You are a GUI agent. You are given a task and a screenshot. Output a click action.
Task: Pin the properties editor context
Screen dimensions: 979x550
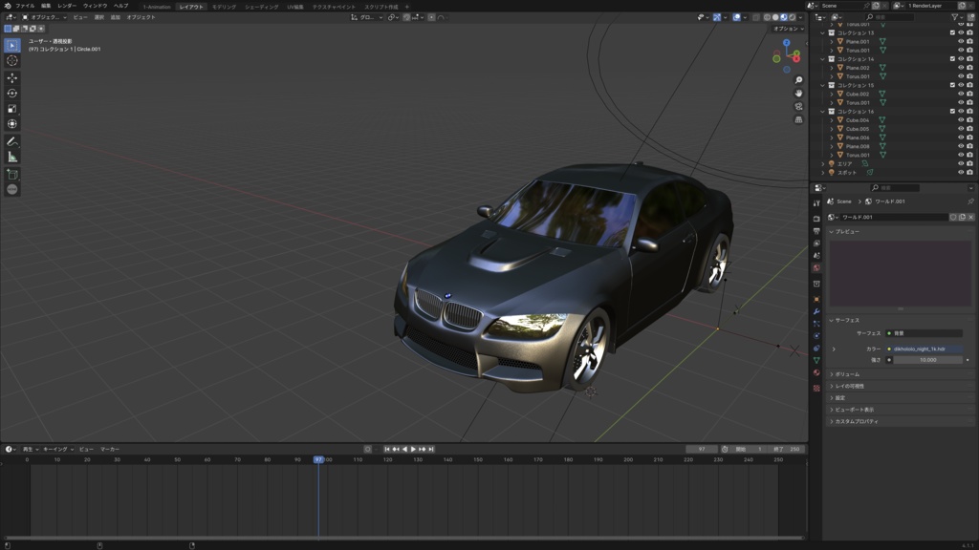(970, 201)
